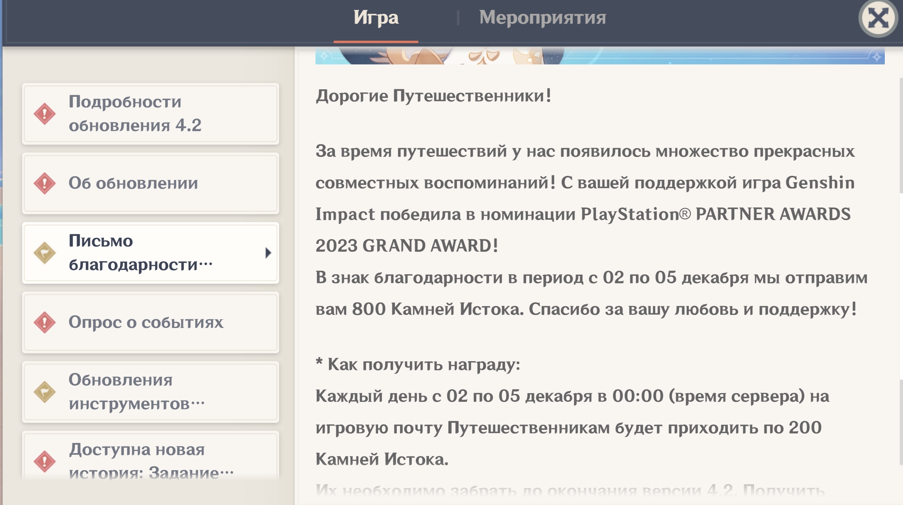Open the Об обновлении notice
The image size is (903, 505).
[151, 183]
